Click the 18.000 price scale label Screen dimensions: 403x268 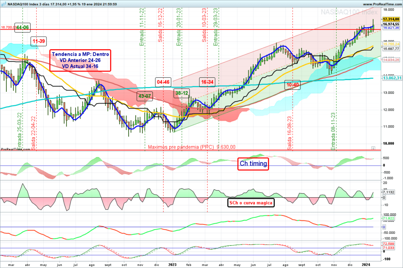tap(388, 10)
